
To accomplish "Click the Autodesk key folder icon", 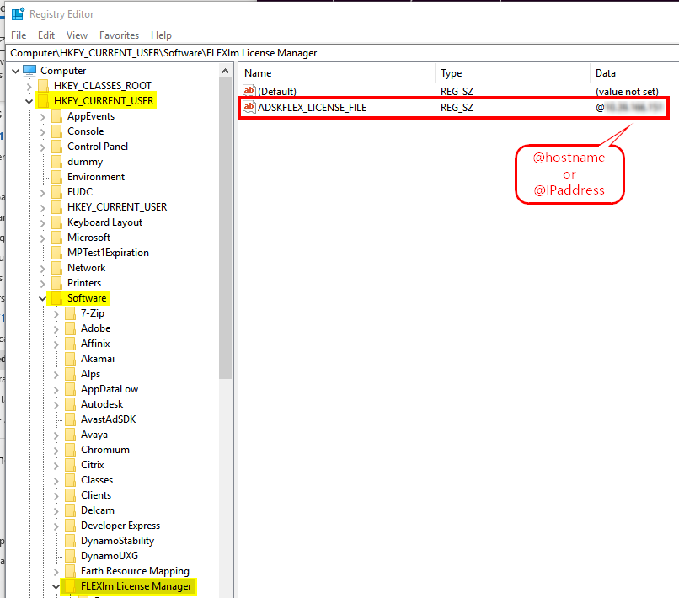I will pyautogui.click(x=70, y=403).
